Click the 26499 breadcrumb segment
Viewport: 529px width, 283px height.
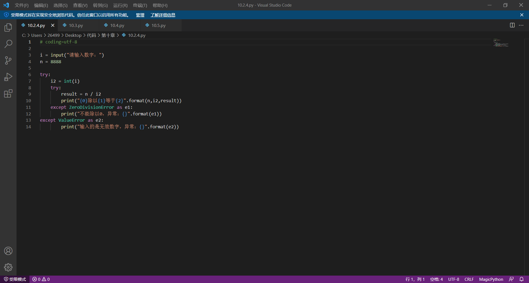(53, 35)
